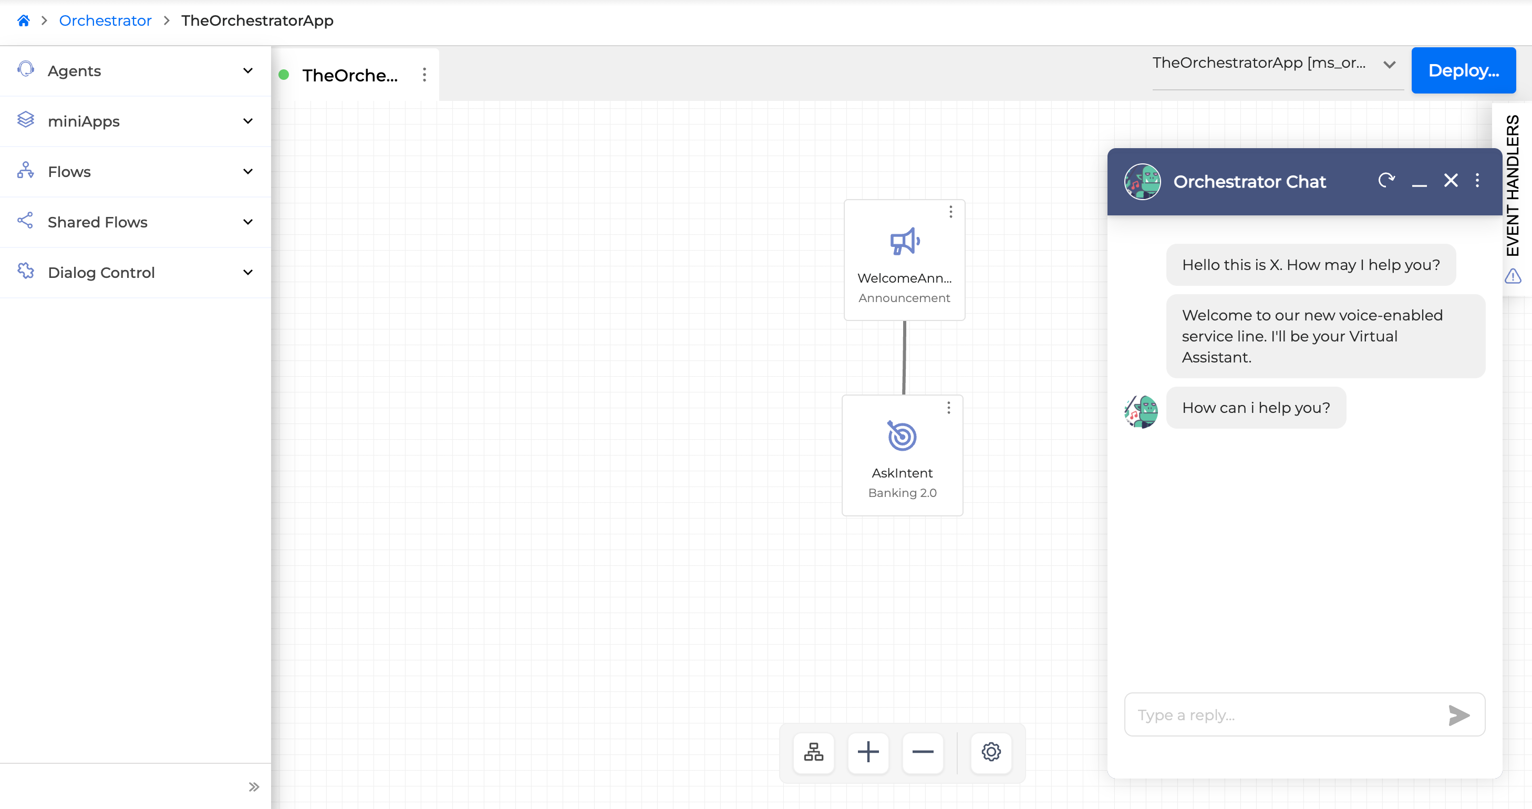The width and height of the screenshot is (1532, 809).
Task: Open canvas settings gear icon
Action: [991, 752]
